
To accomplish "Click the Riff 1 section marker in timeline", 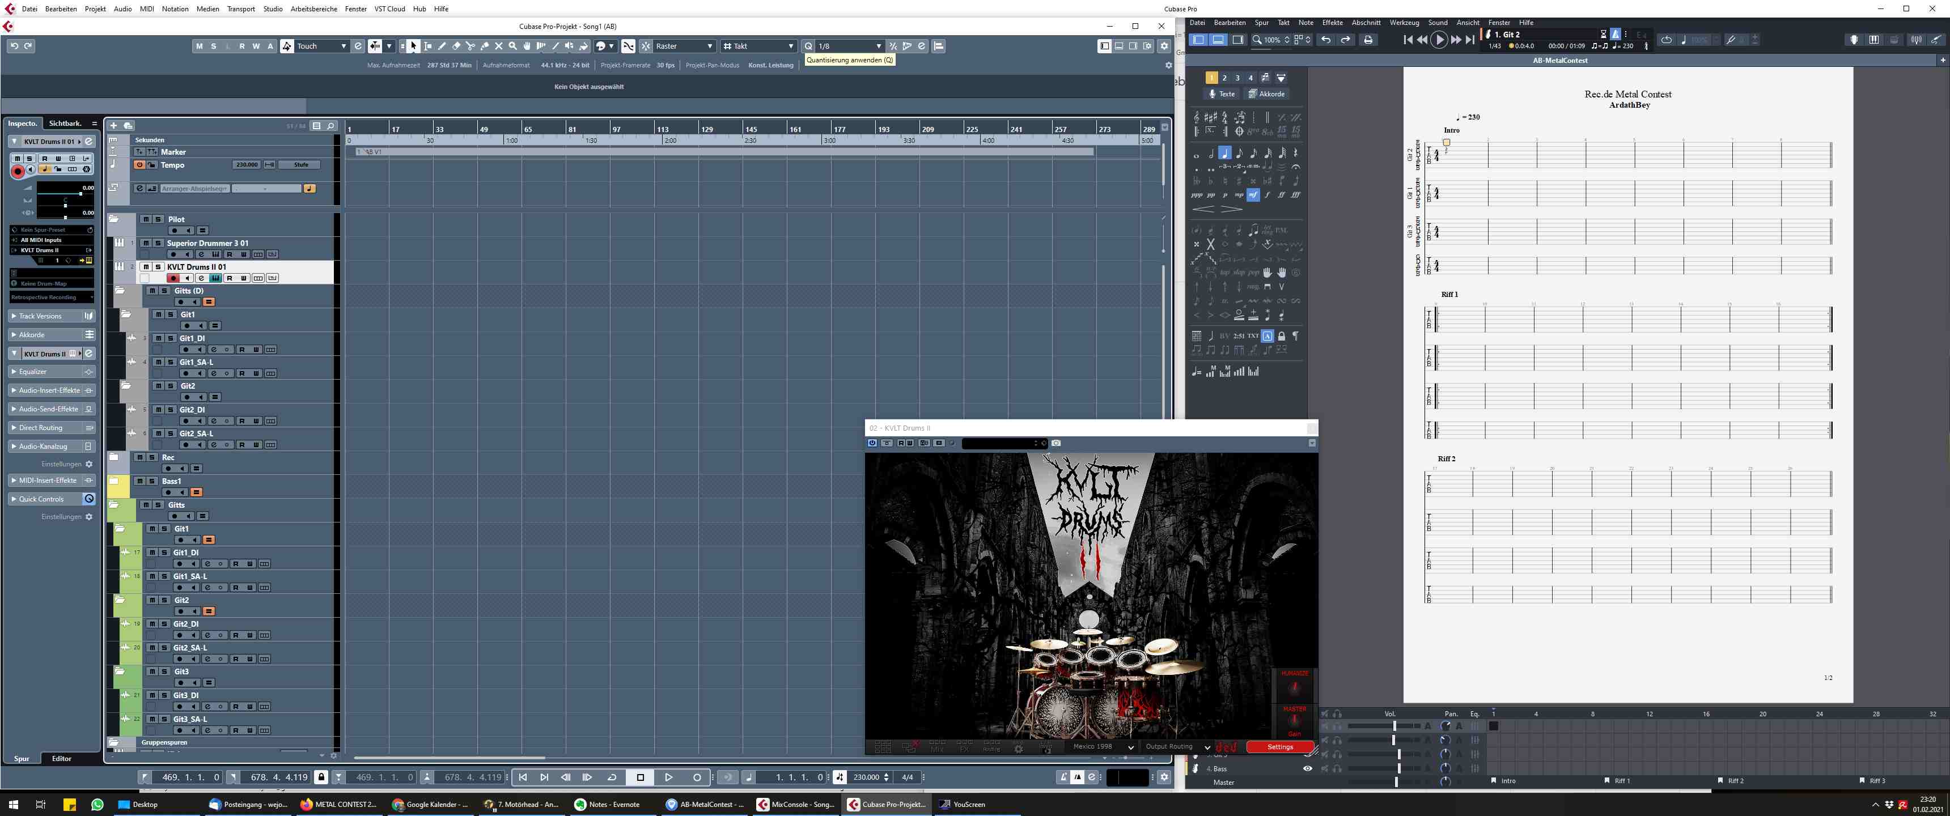I will pyautogui.click(x=1618, y=780).
